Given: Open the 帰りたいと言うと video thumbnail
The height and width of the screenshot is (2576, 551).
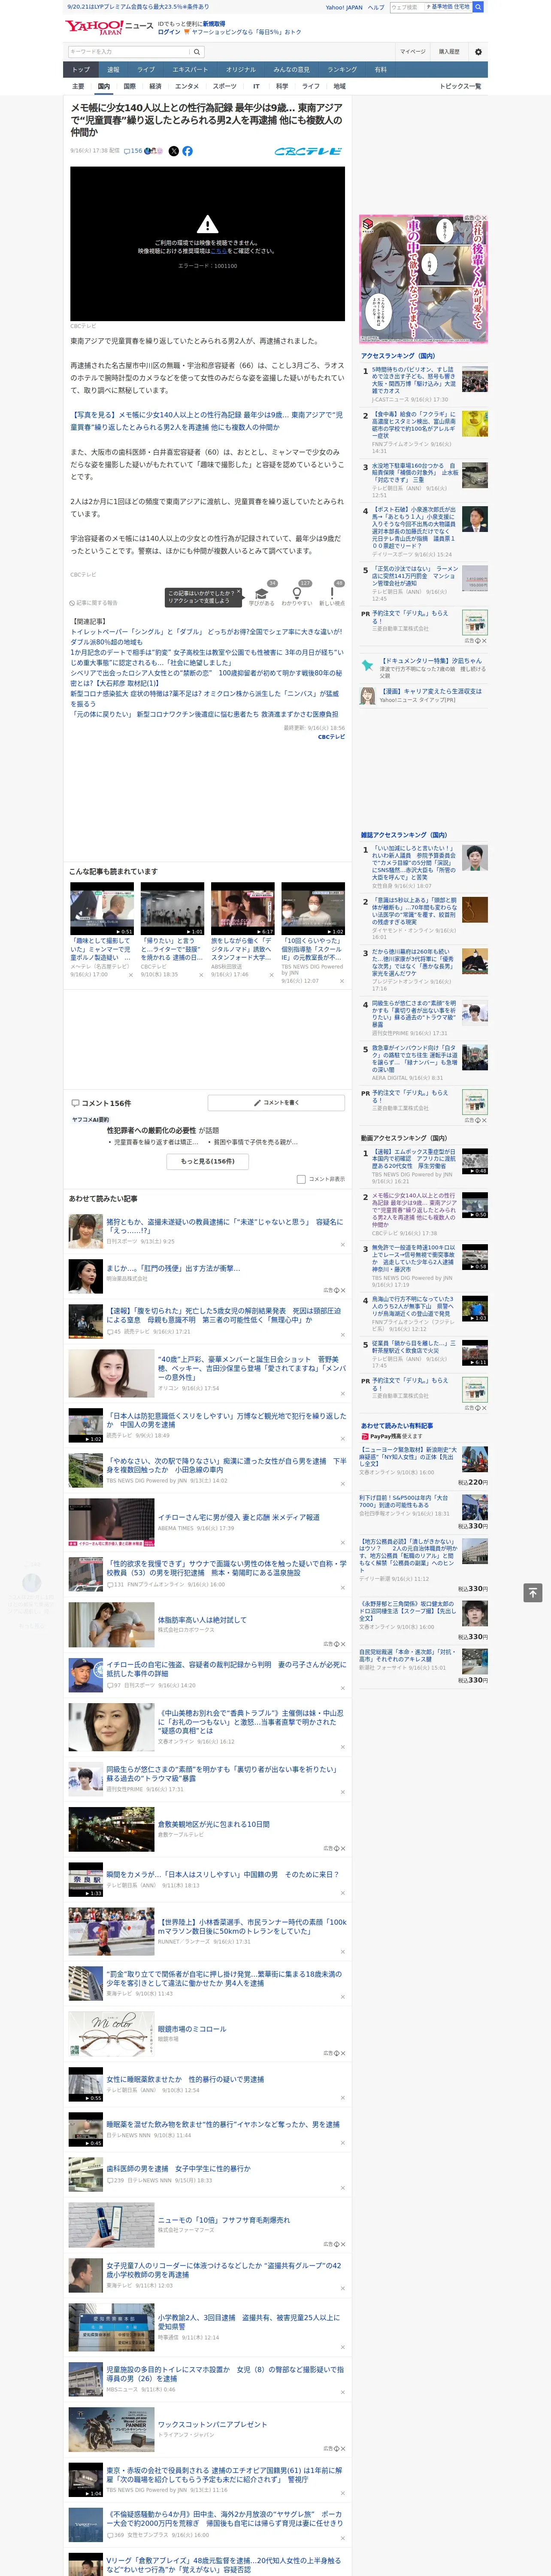Looking at the screenshot, I should [x=172, y=909].
